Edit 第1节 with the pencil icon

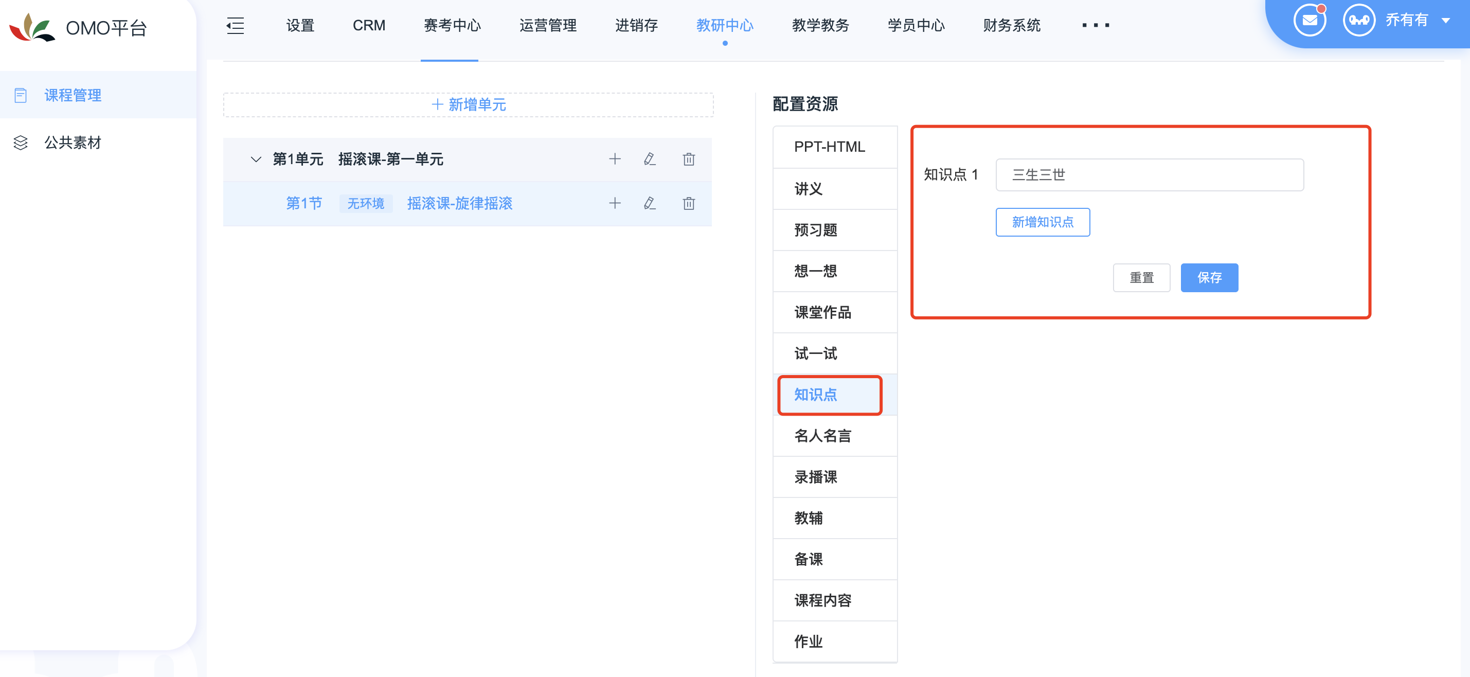(650, 203)
